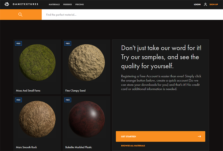Click FREE badge on Moss And Small Ferns
The width and height of the screenshot is (223, 151).
click(18, 43)
